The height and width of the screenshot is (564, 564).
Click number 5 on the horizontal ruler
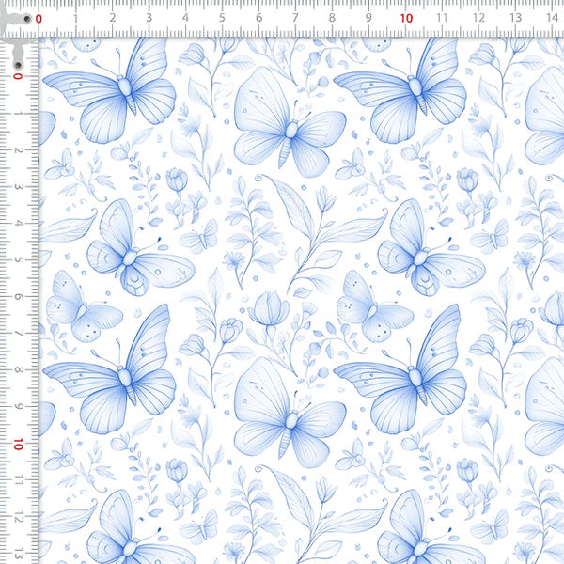[222, 17]
